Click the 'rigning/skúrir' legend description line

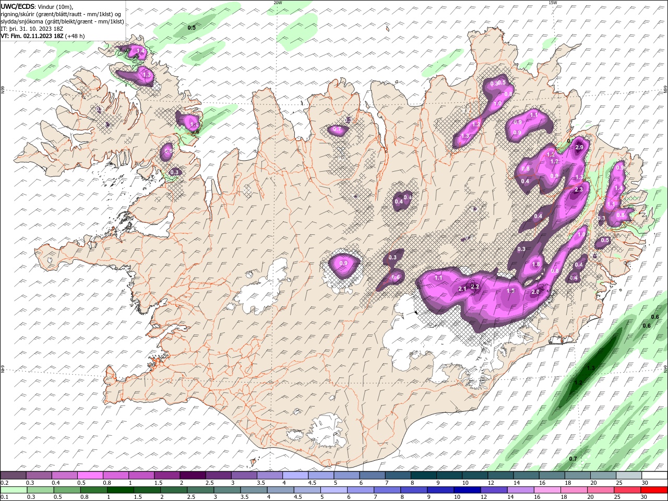61,14
